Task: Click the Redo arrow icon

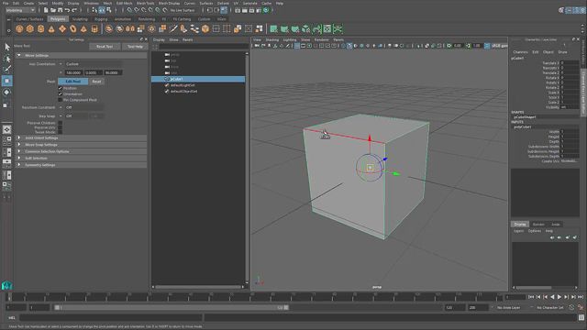Action: pos(74,10)
